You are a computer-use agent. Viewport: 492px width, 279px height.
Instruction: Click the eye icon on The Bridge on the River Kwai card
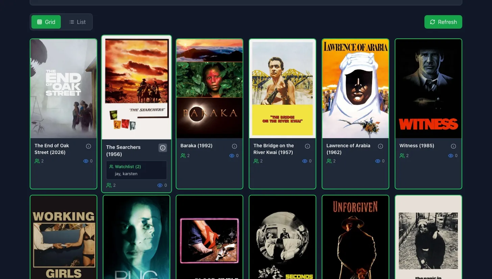(x=305, y=161)
